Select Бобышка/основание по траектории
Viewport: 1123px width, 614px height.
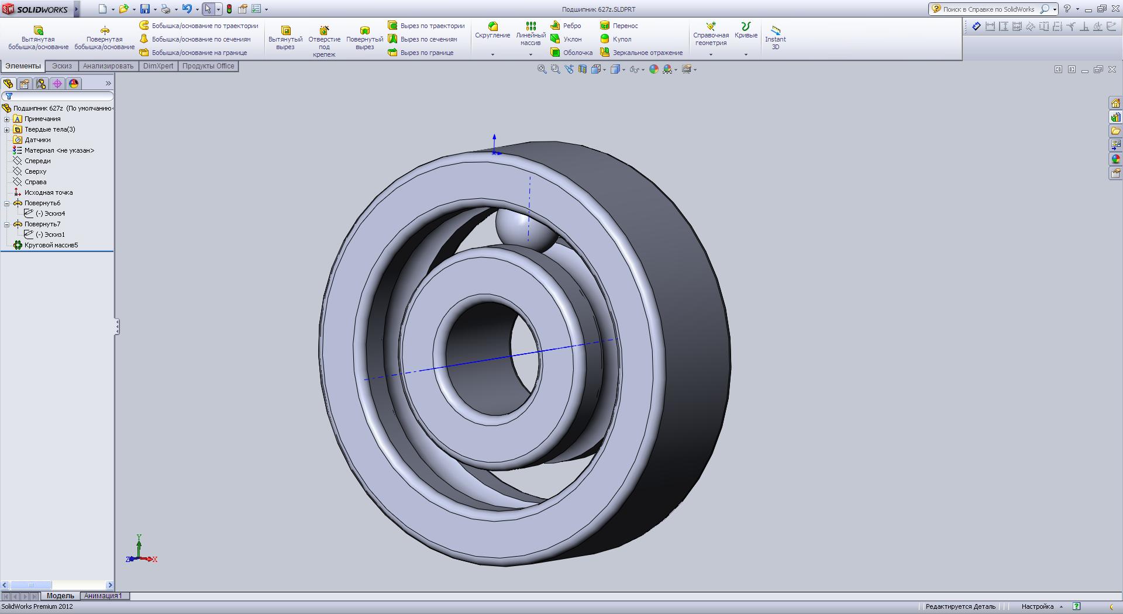tap(199, 26)
